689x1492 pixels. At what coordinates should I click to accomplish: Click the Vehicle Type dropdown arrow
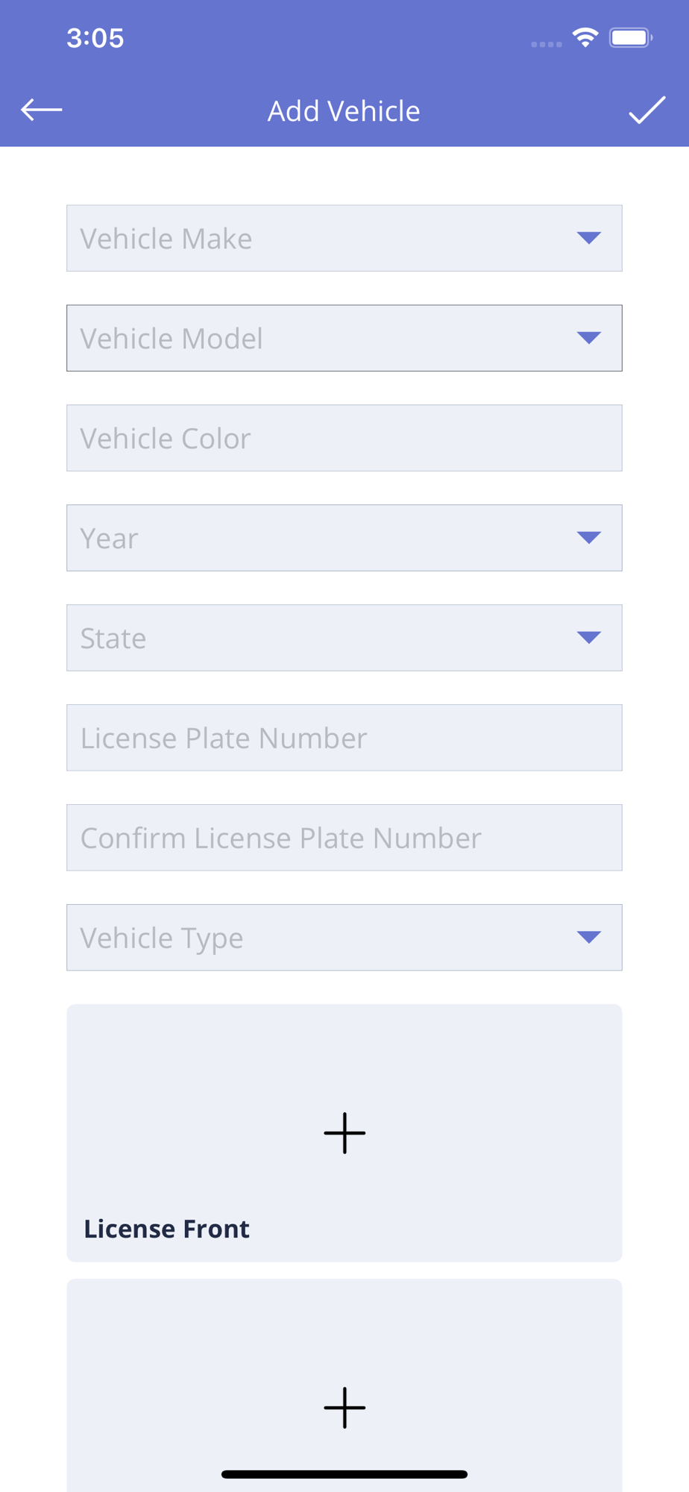[x=589, y=938]
